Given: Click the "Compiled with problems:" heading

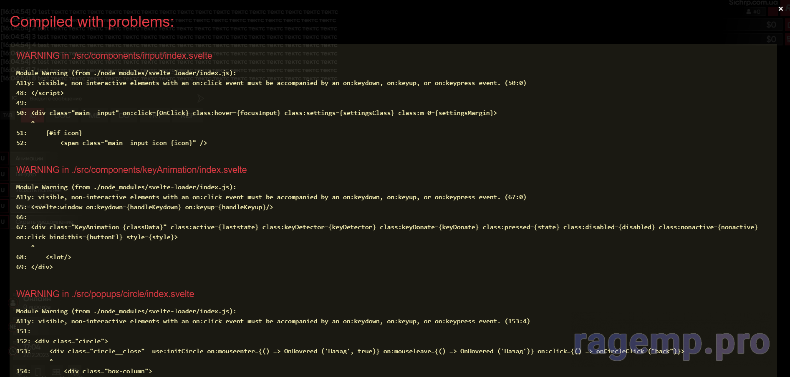Looking at the screenshot, I should coord(92,22).
